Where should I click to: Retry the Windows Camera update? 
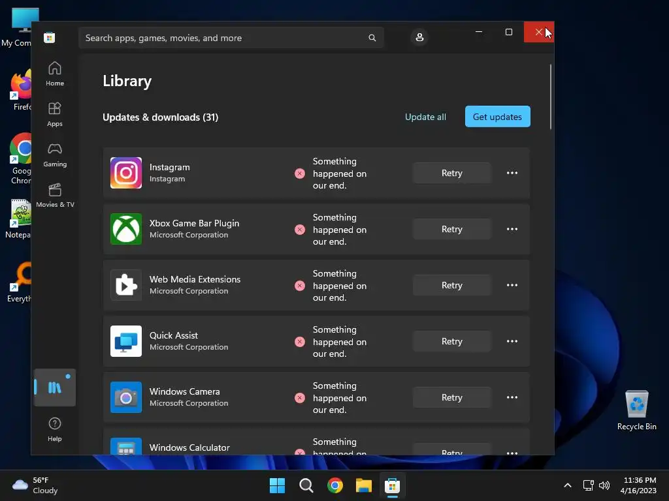[452, 397]
